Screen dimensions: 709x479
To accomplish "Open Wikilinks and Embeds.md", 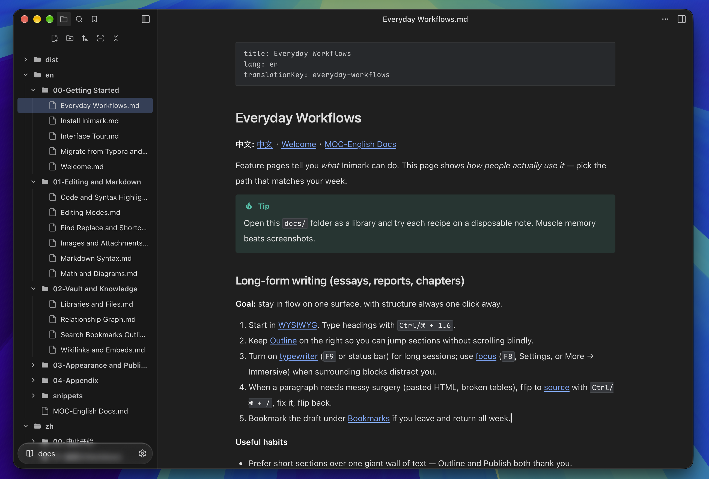I will (85, 350).
